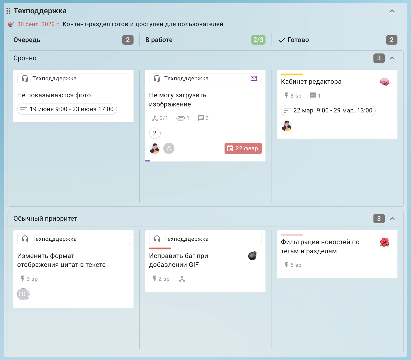Click comments icon showing 3 on upload card
411x360 pixels.
tap(201, 118)
